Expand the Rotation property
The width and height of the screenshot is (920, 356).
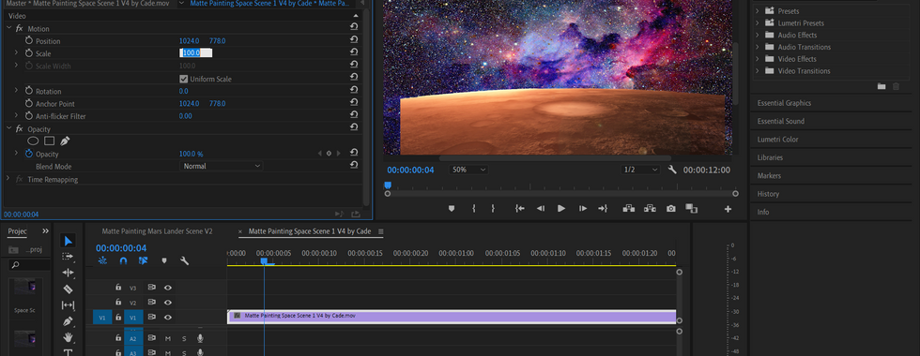pos(17,91)
